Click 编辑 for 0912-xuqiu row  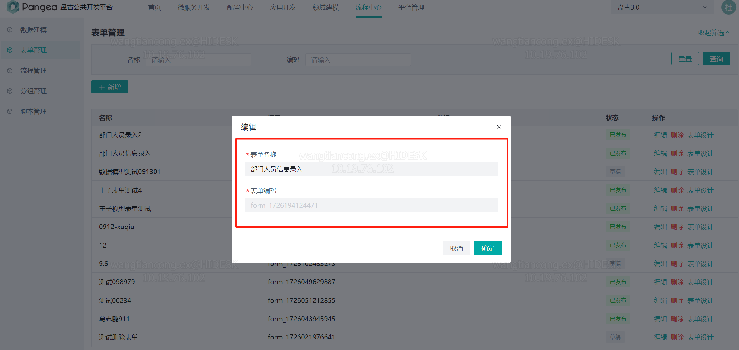661,227
